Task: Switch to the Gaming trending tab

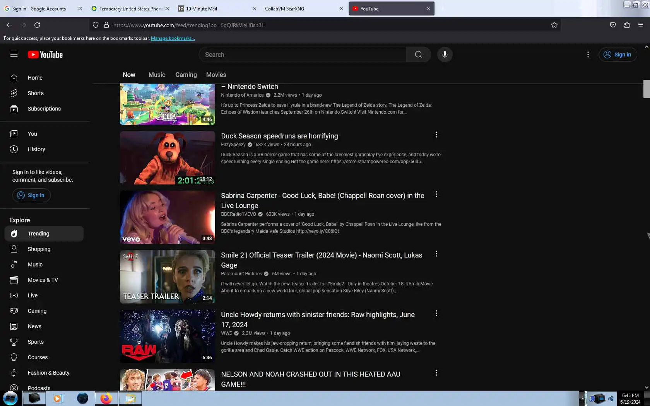Action: (x=186, y=75)
